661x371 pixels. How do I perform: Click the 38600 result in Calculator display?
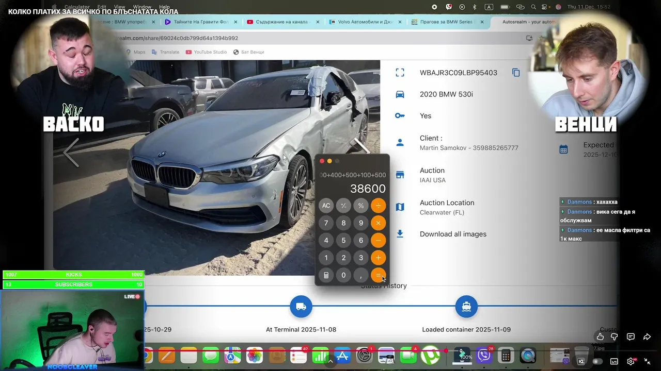tap(368, 189)
